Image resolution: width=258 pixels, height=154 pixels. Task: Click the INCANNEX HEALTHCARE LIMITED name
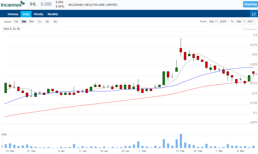(x=93, y=5)
